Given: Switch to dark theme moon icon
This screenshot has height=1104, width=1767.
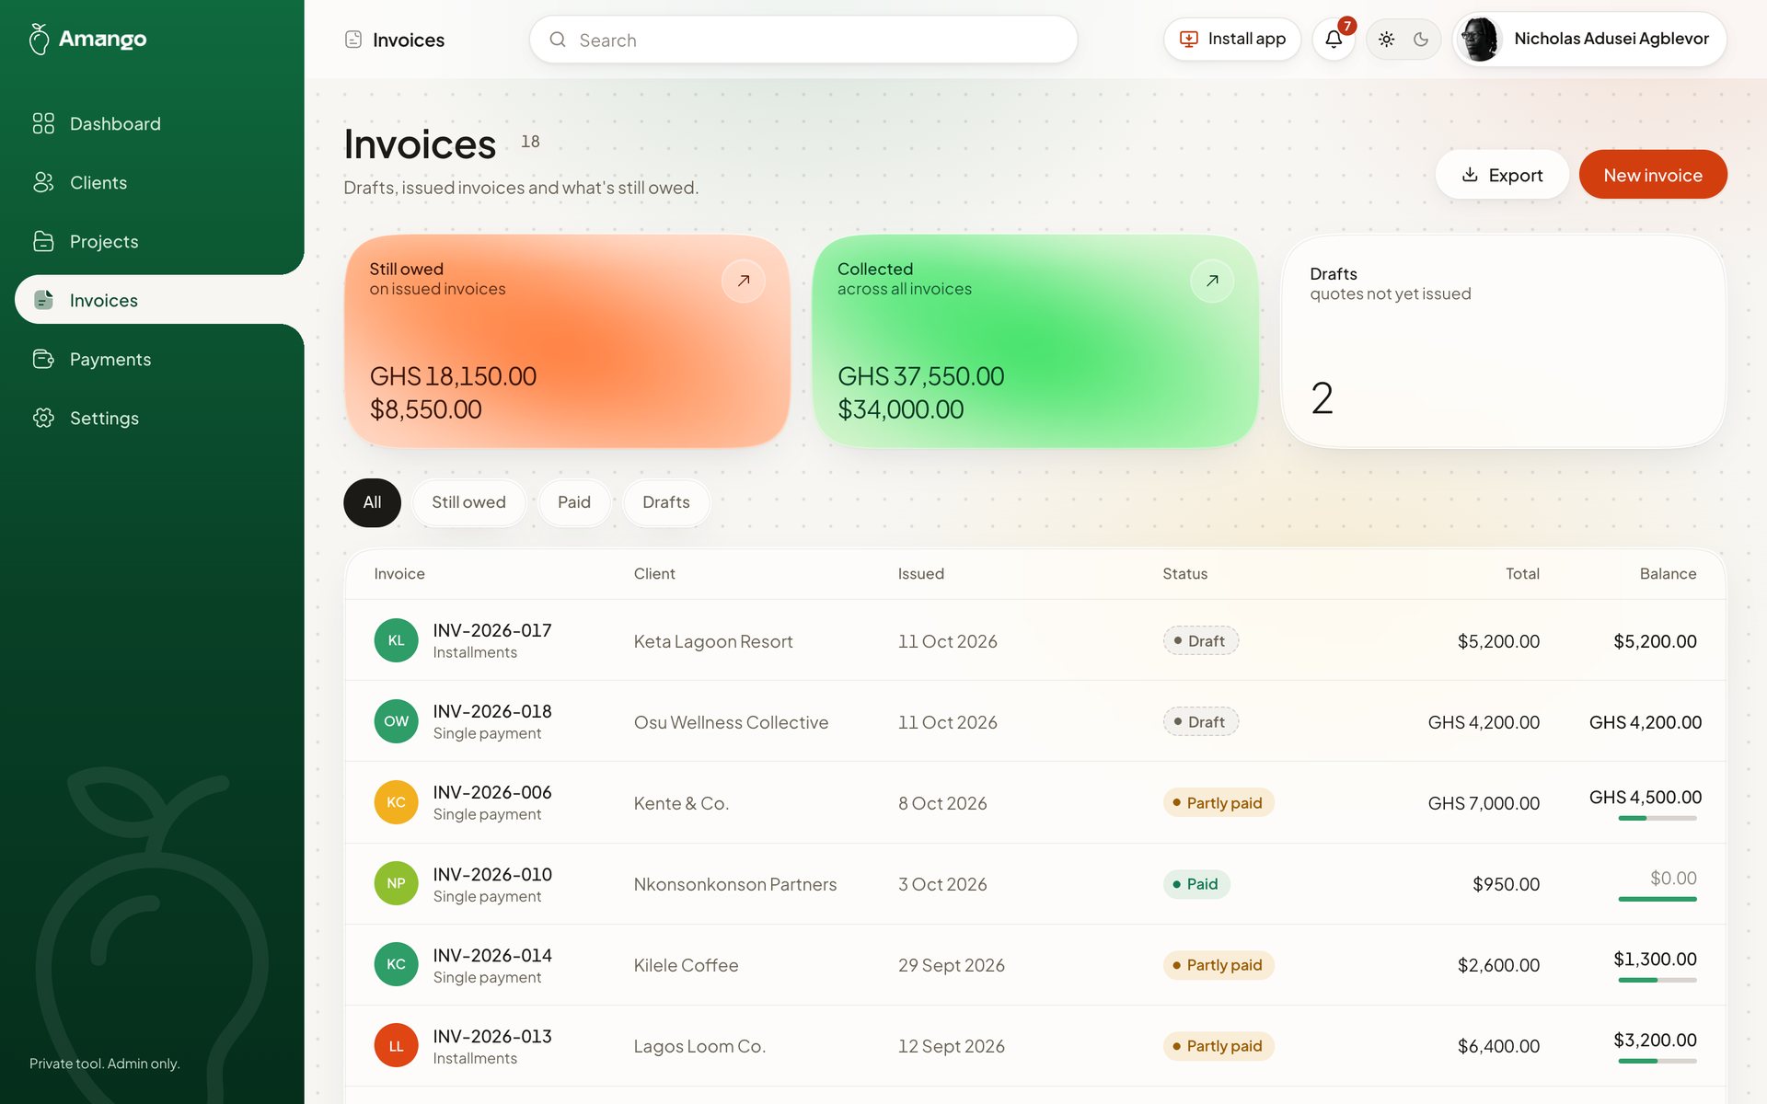Looking at the screenshot, I should 1421,39.
